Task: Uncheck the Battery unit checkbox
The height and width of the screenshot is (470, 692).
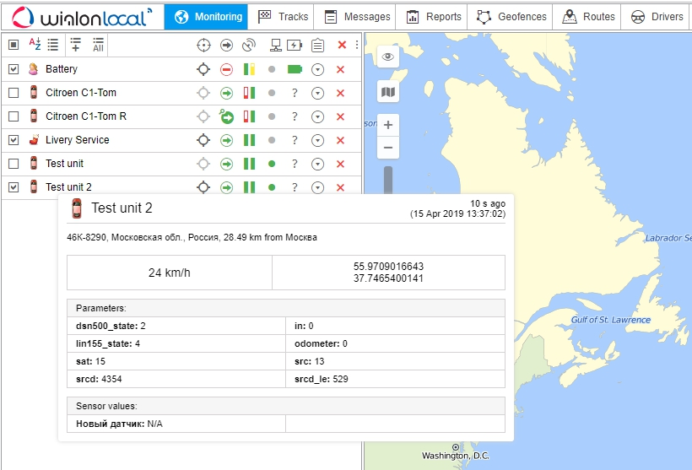Action: tap(14, 69)
